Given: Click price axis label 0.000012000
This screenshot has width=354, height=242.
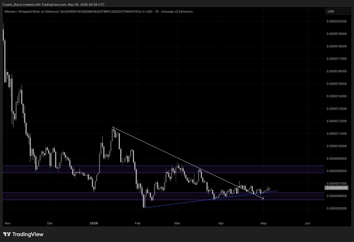Looking at the screenshot, I should (x=337, y=121).
